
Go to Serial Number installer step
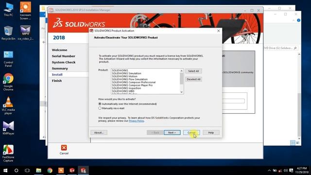tap(64, 56)
